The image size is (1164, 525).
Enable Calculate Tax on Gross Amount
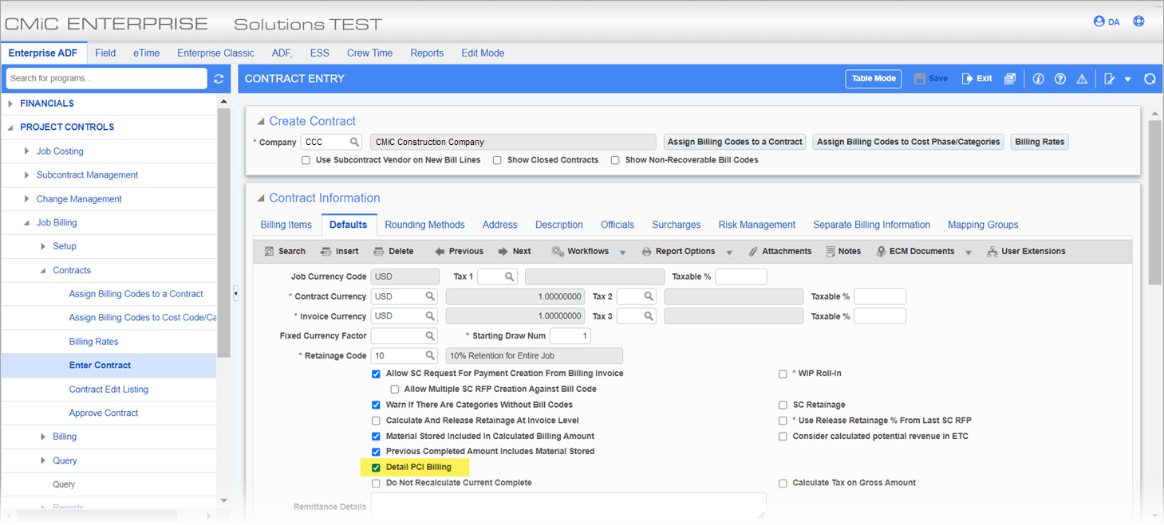[783, 483]
